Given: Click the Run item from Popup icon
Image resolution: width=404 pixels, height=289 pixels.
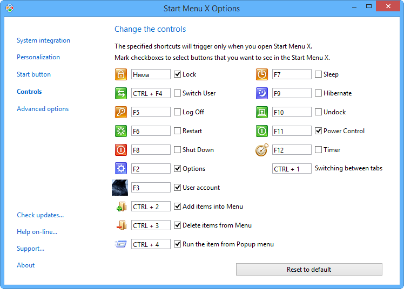Looking at the screenshot, I should click(121, 244).
